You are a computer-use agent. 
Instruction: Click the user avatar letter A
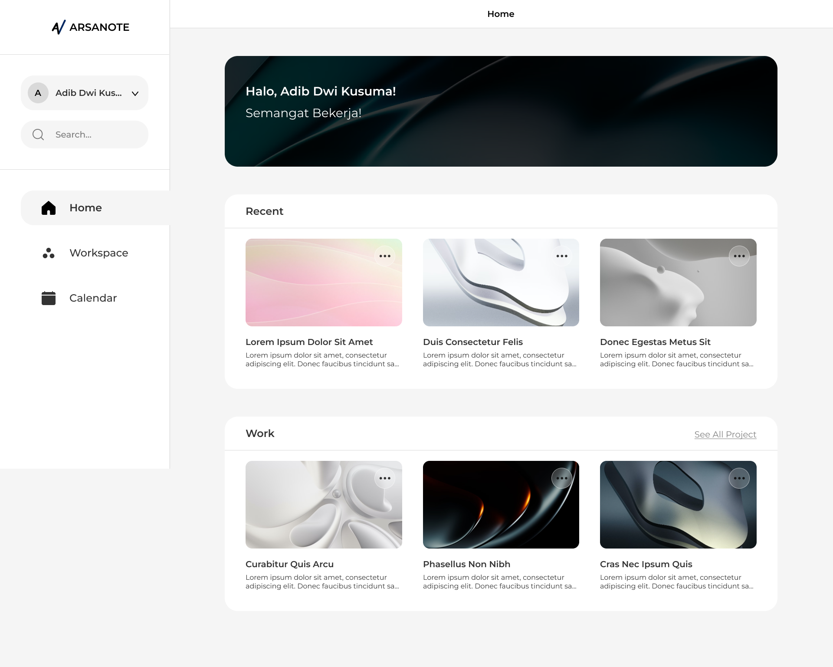coord(38,93)
